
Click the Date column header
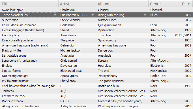(183, 4)
